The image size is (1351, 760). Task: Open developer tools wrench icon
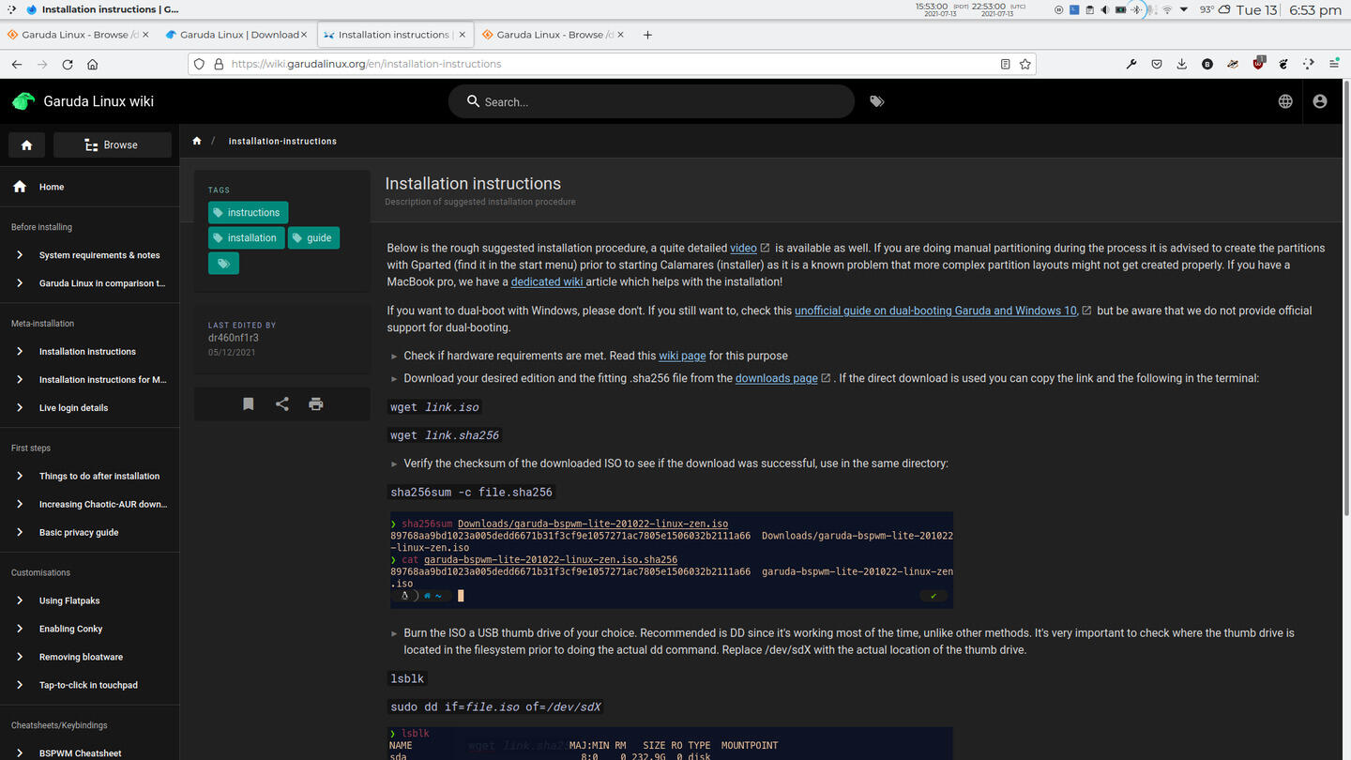[1131, 64]
